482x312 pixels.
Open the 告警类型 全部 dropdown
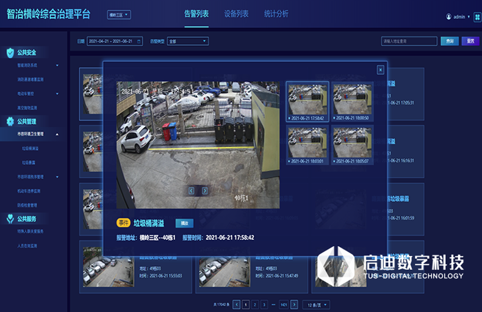tap(188, 42)
